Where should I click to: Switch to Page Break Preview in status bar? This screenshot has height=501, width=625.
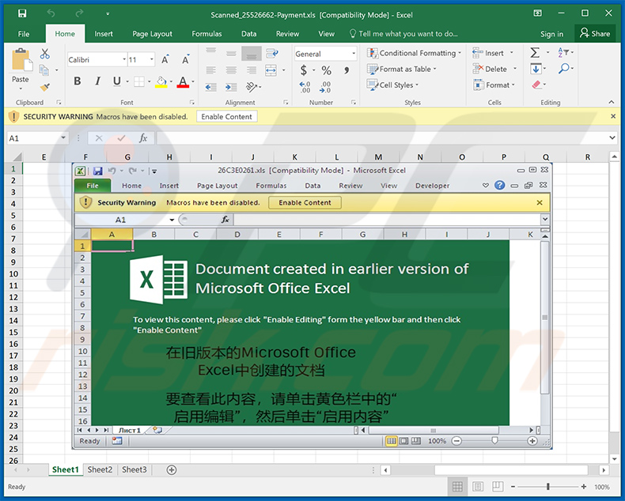coord(498,487)
